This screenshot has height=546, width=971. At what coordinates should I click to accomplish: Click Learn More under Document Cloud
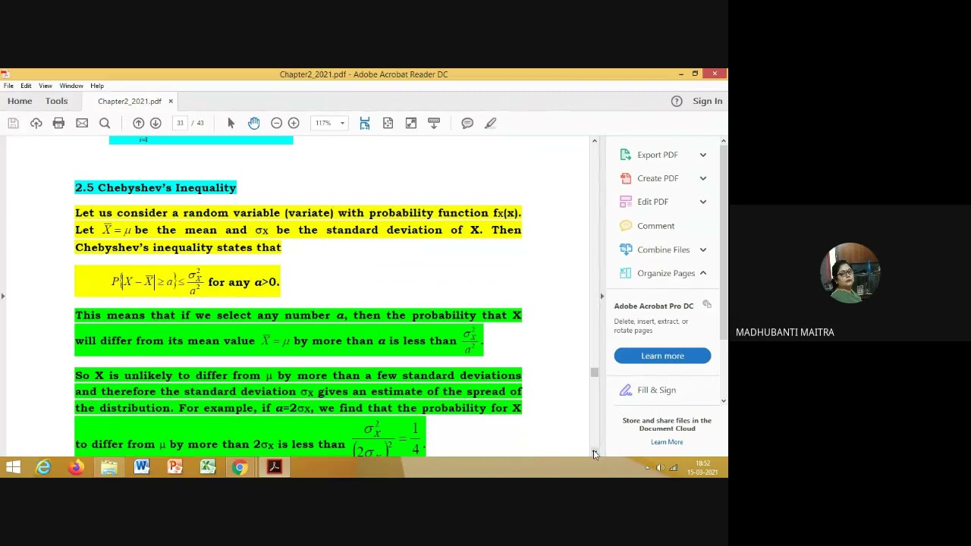click(667, 442)
